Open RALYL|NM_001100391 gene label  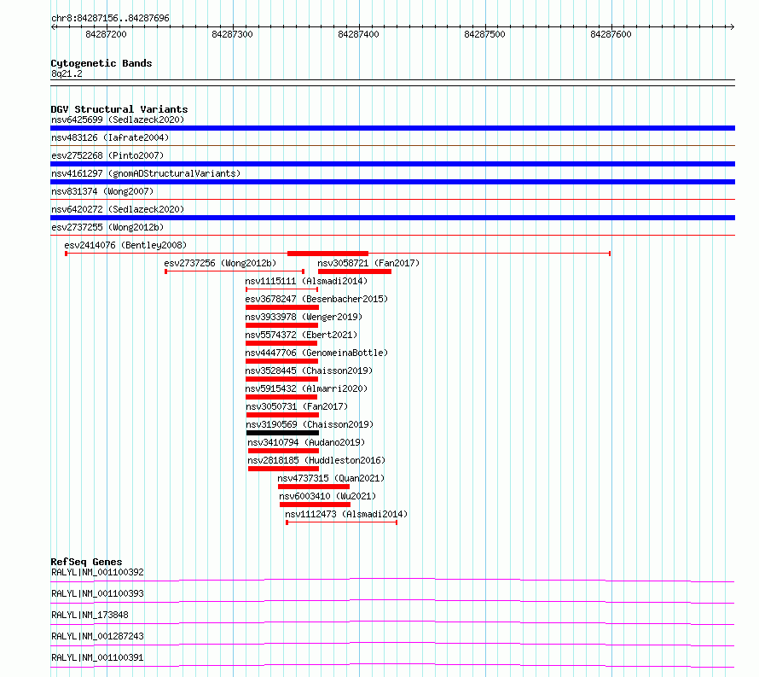97,657
